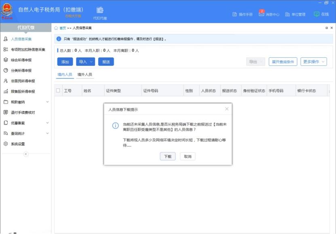The width and height of the screenshot is (336, 234).
Task: Open 消息中心 notification icon
Action: coord(268,13)
